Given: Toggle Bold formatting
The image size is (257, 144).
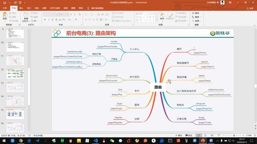Looking at the screenshot, I should [x=45, y=20].
